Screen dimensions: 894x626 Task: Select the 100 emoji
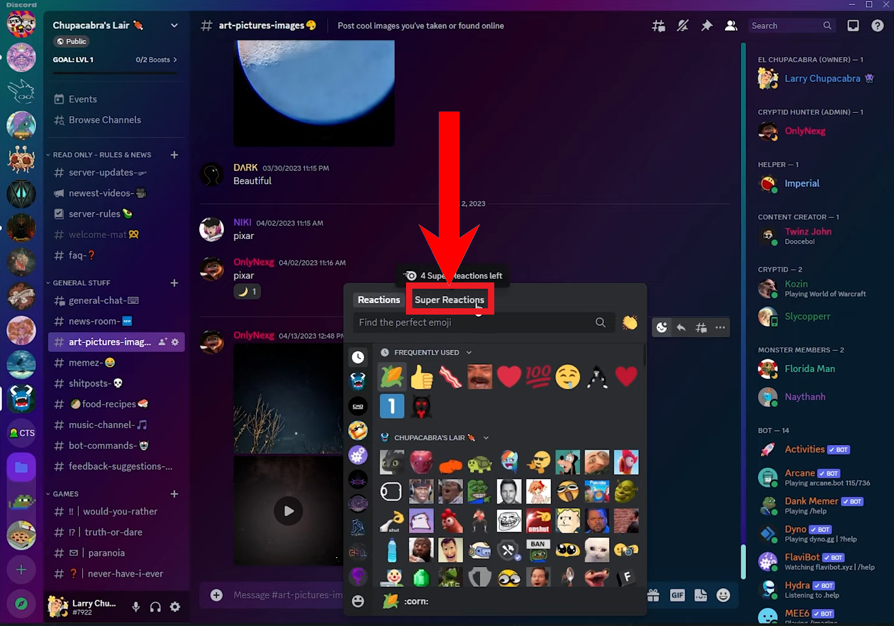538,378
